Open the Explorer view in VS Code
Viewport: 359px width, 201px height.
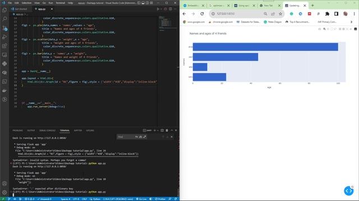click(4, 10)
